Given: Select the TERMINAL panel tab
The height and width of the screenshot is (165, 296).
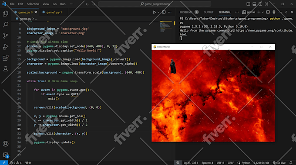Looking at the screenshot, I should coord(225,12).
